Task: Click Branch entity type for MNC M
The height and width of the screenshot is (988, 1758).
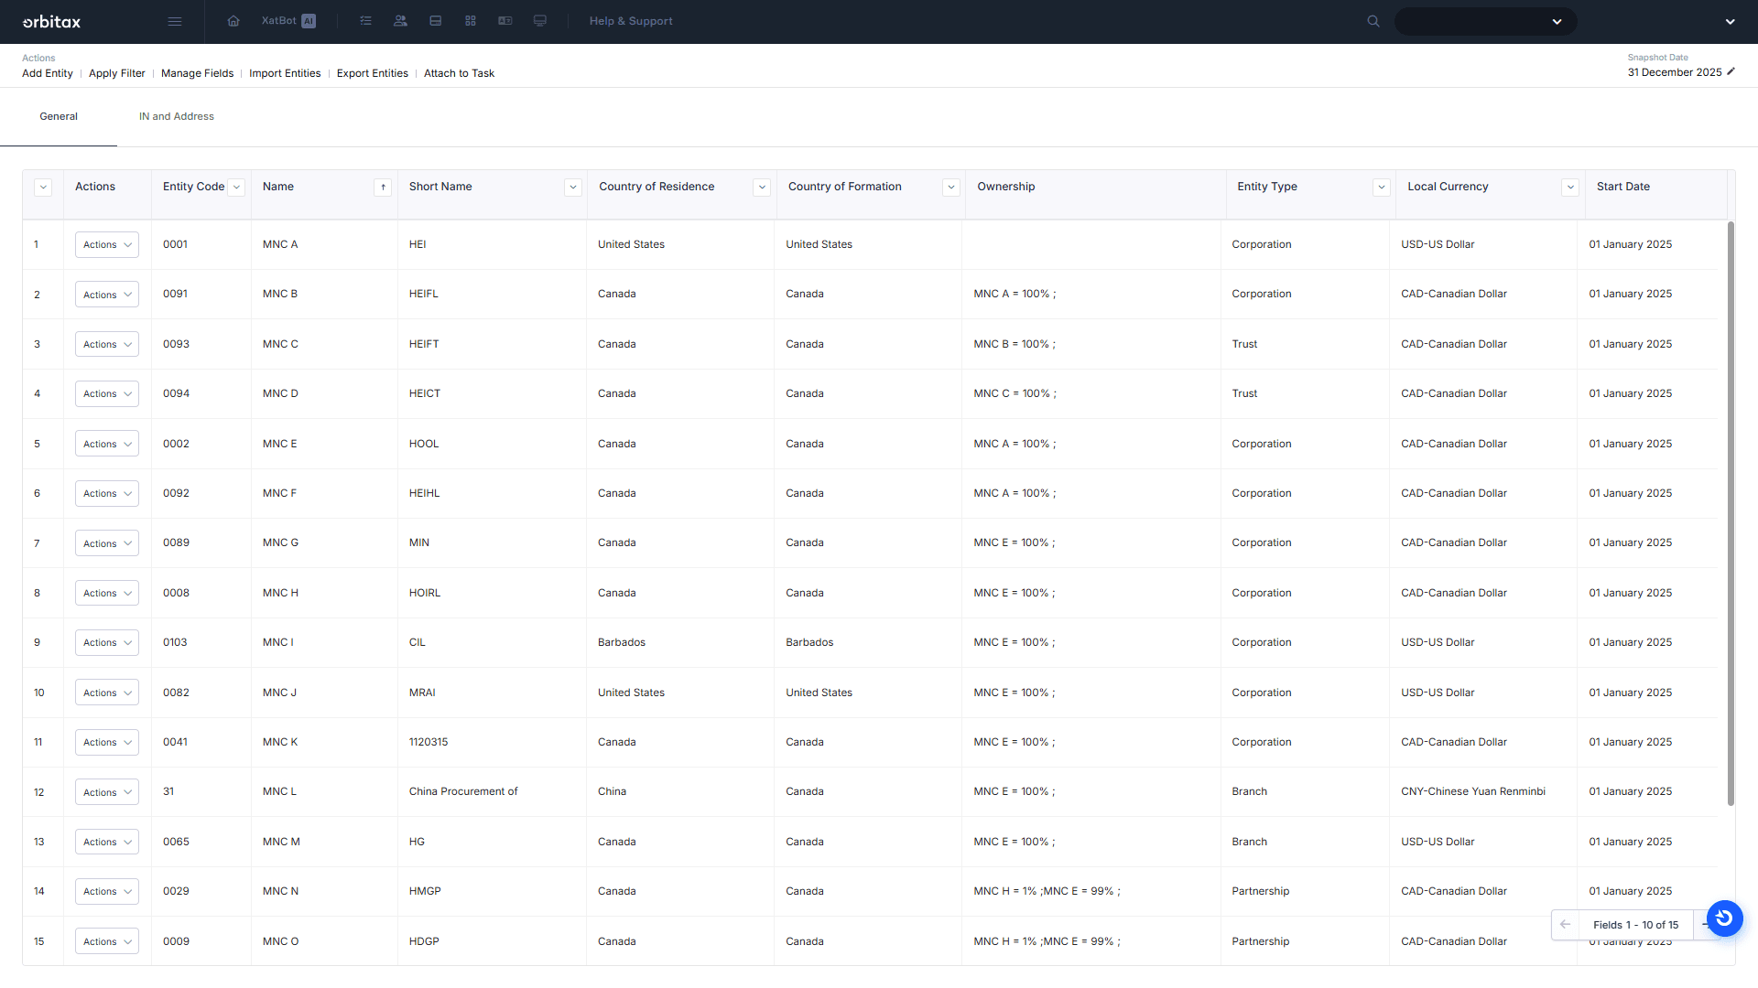Action: pyautogui.click(x=1249, y=842)
